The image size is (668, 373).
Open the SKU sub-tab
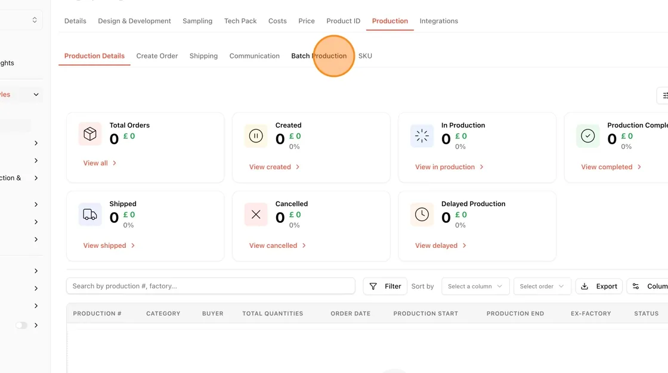(x=365, y=56)
